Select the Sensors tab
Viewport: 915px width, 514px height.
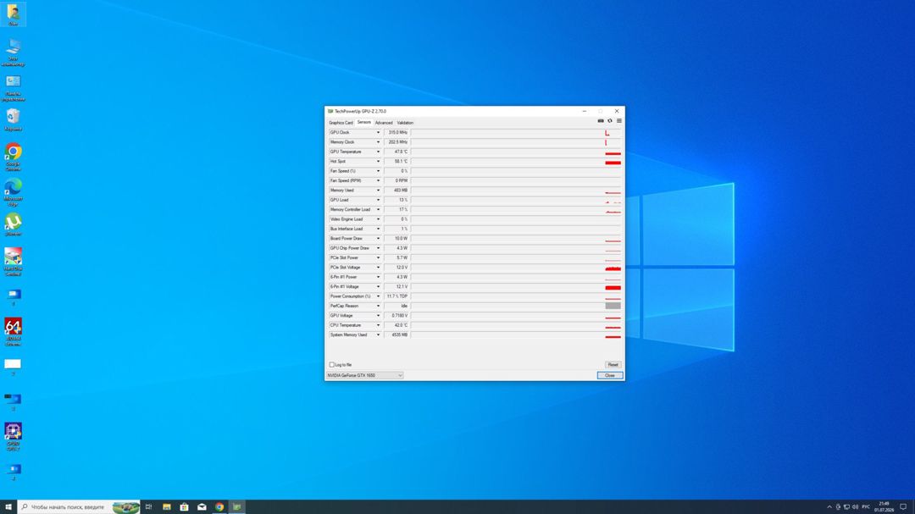[364, 123]
